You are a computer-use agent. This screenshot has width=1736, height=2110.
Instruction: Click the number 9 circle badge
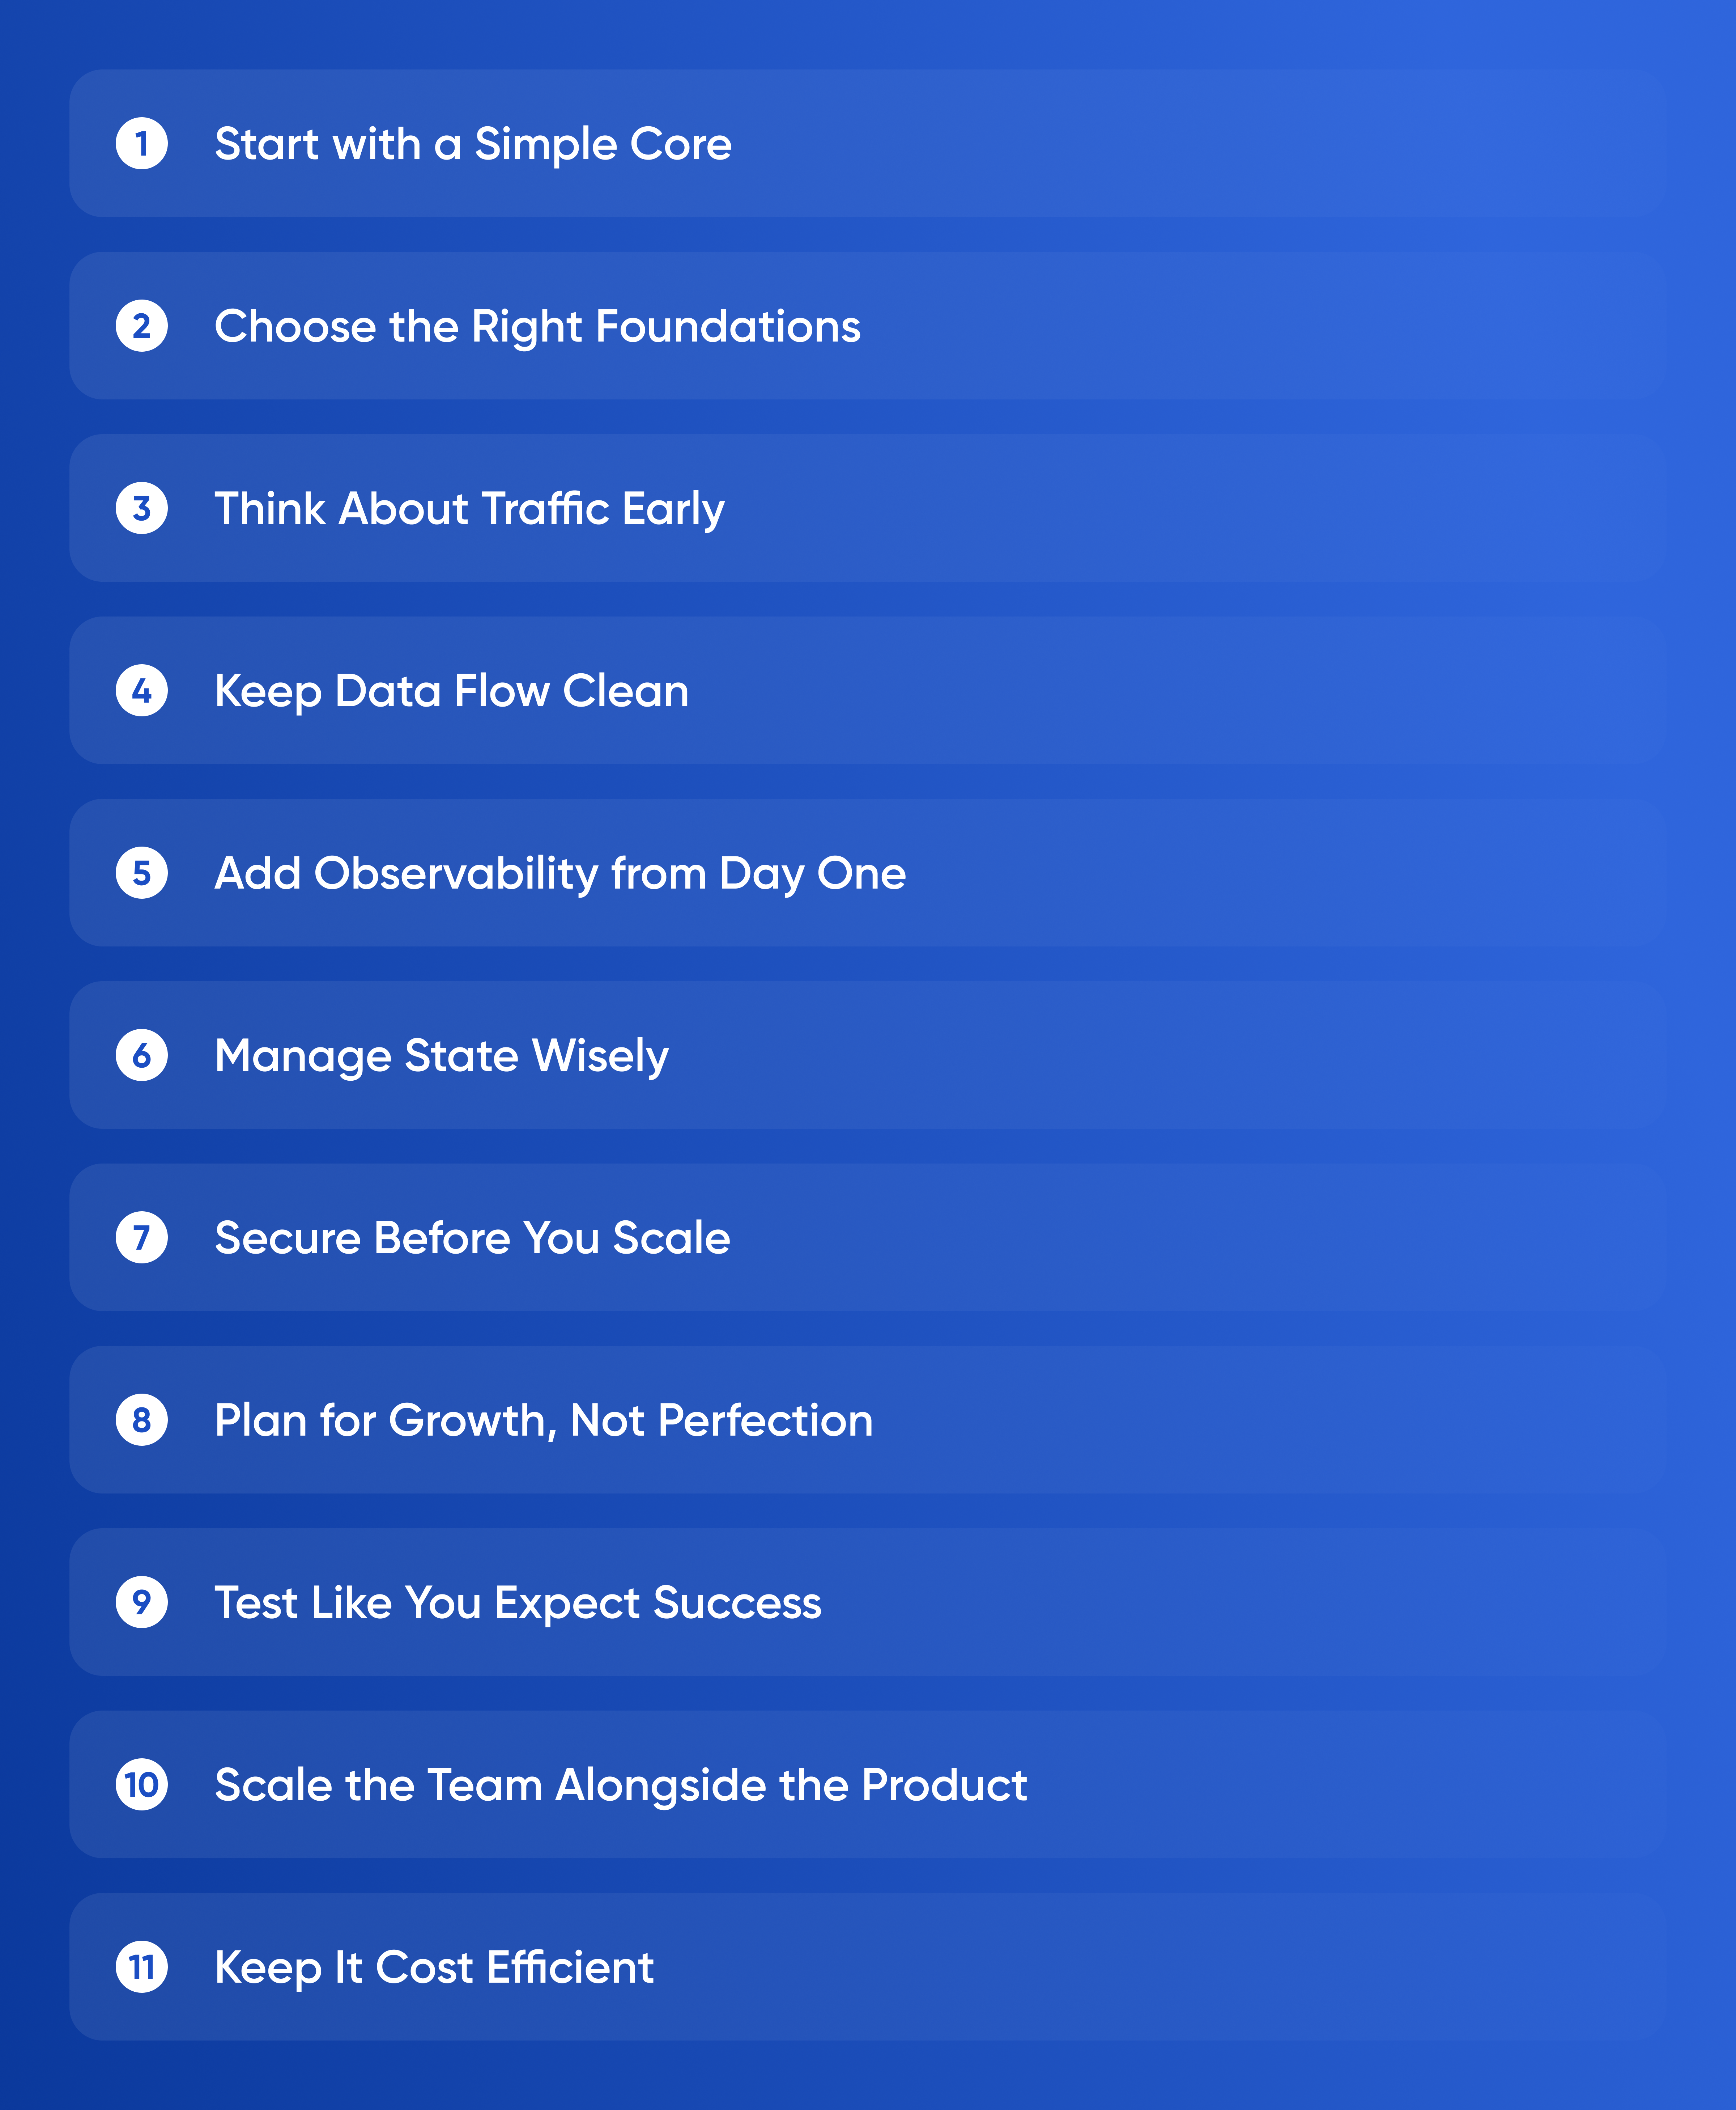click(141, 1602)
